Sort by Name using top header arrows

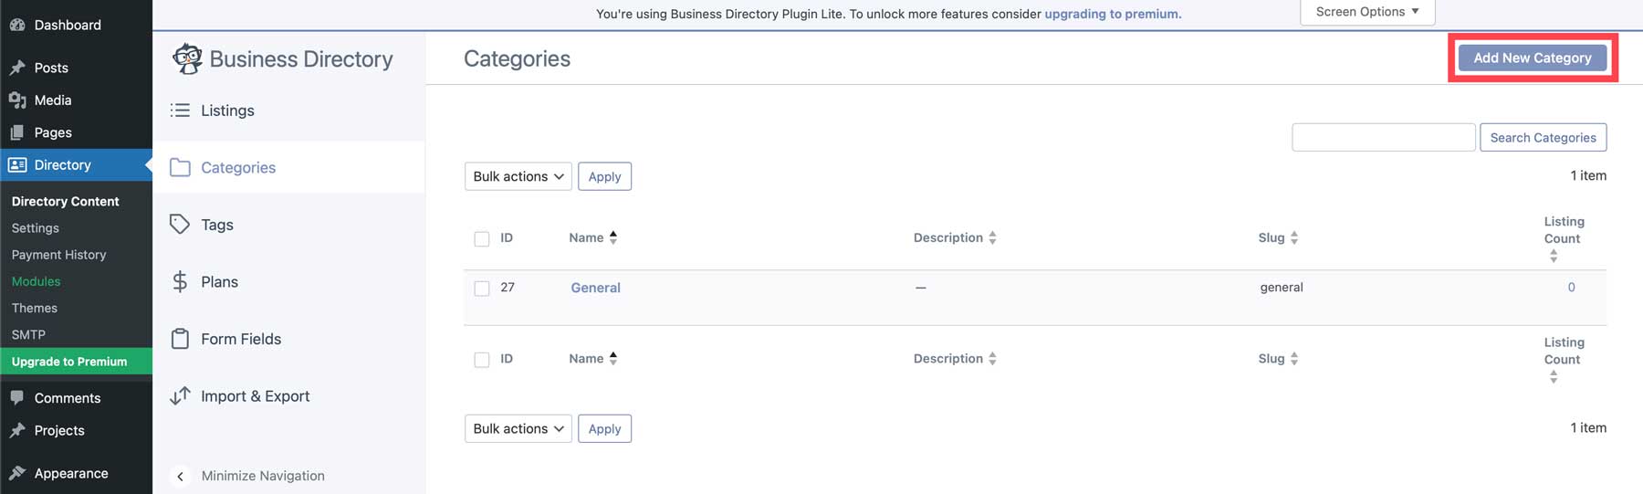point(613,237)
